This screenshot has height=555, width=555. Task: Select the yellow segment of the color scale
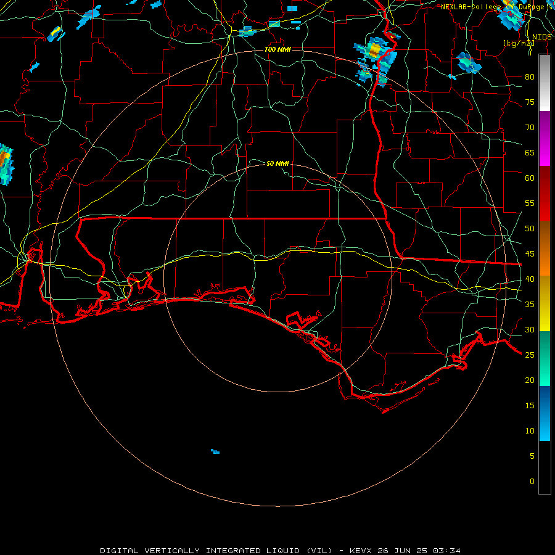pos(545,303)
